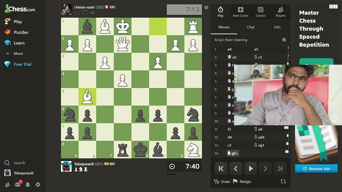Open the friends icon at sidebar bottom
Screen dimensions: 342x192
click(x=7, y=185)
